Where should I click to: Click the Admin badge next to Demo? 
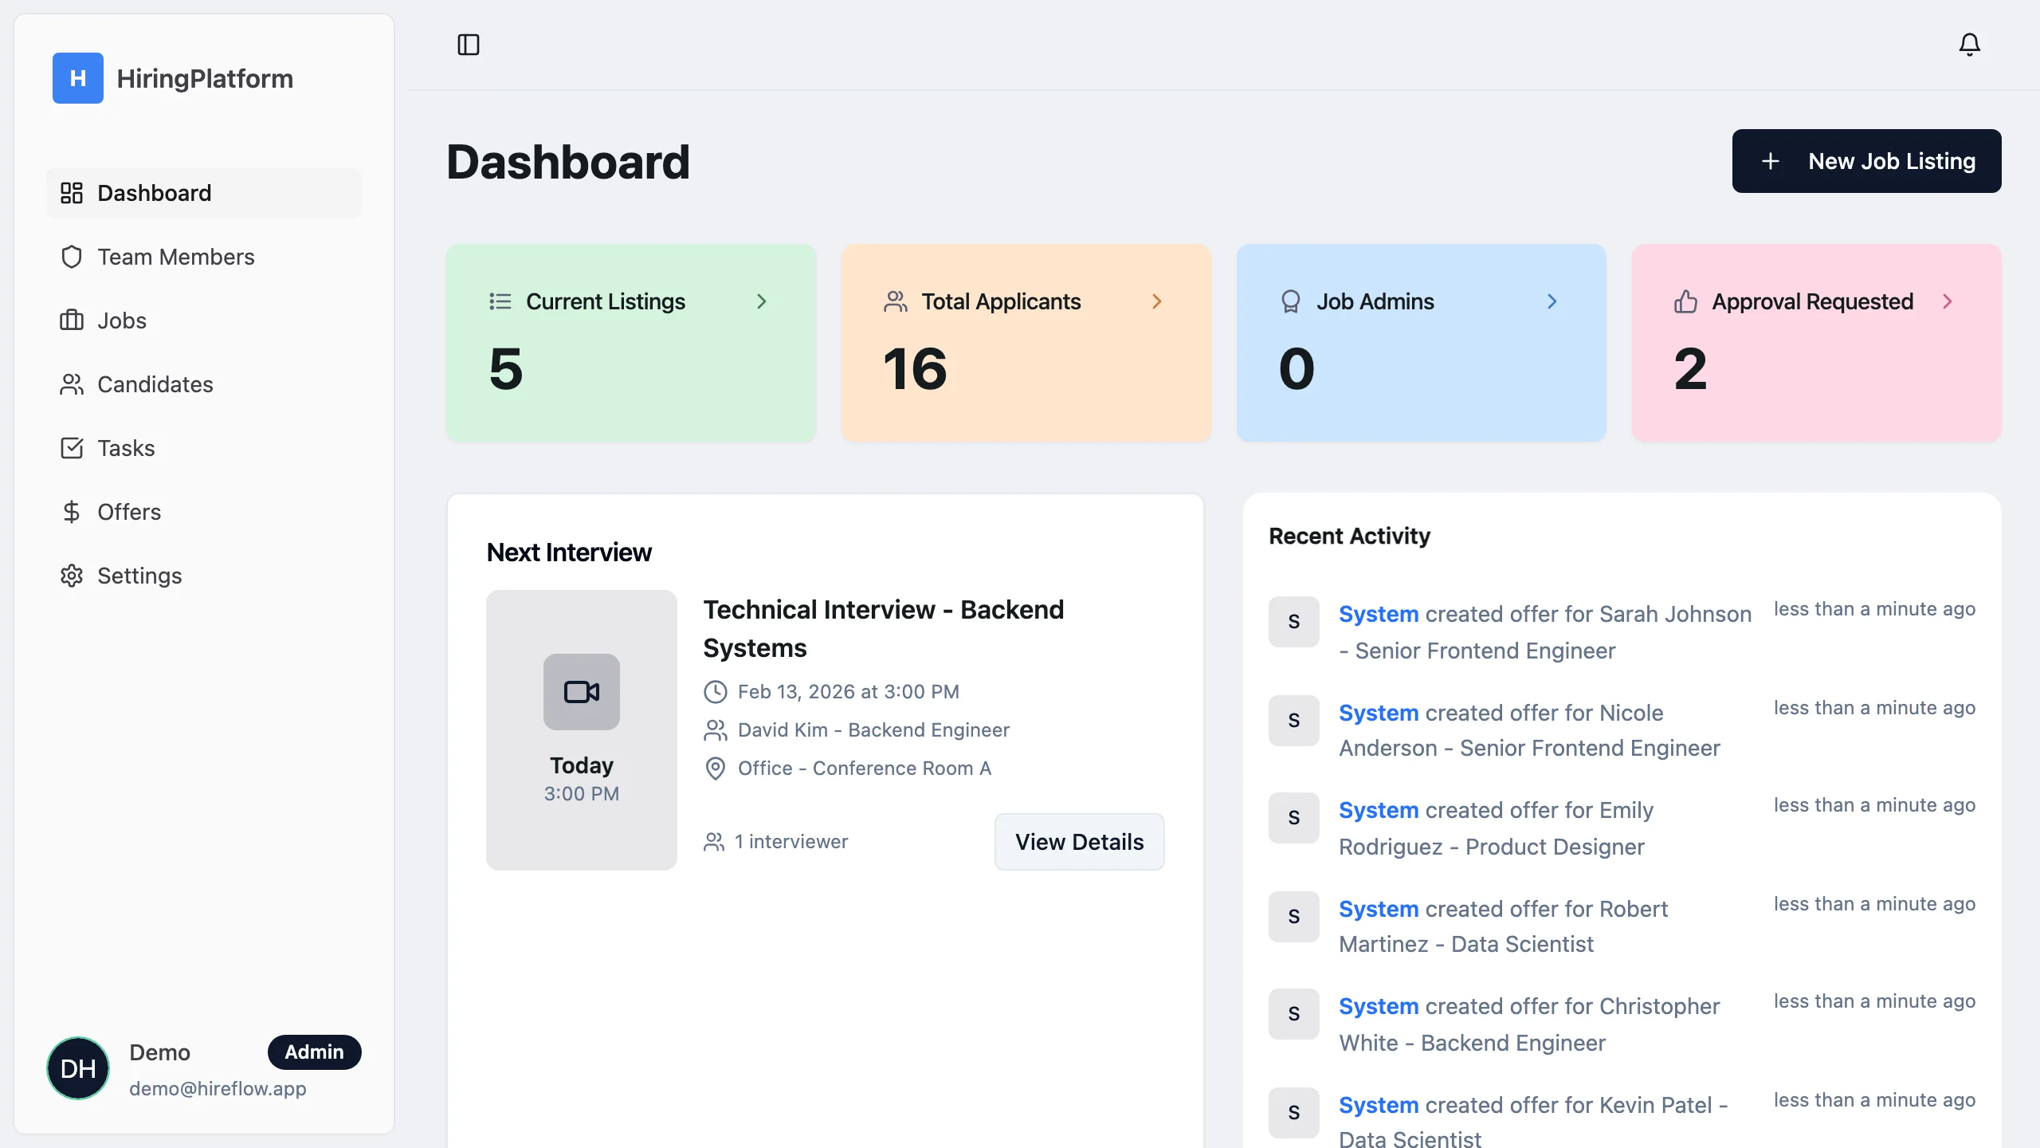314,1052
